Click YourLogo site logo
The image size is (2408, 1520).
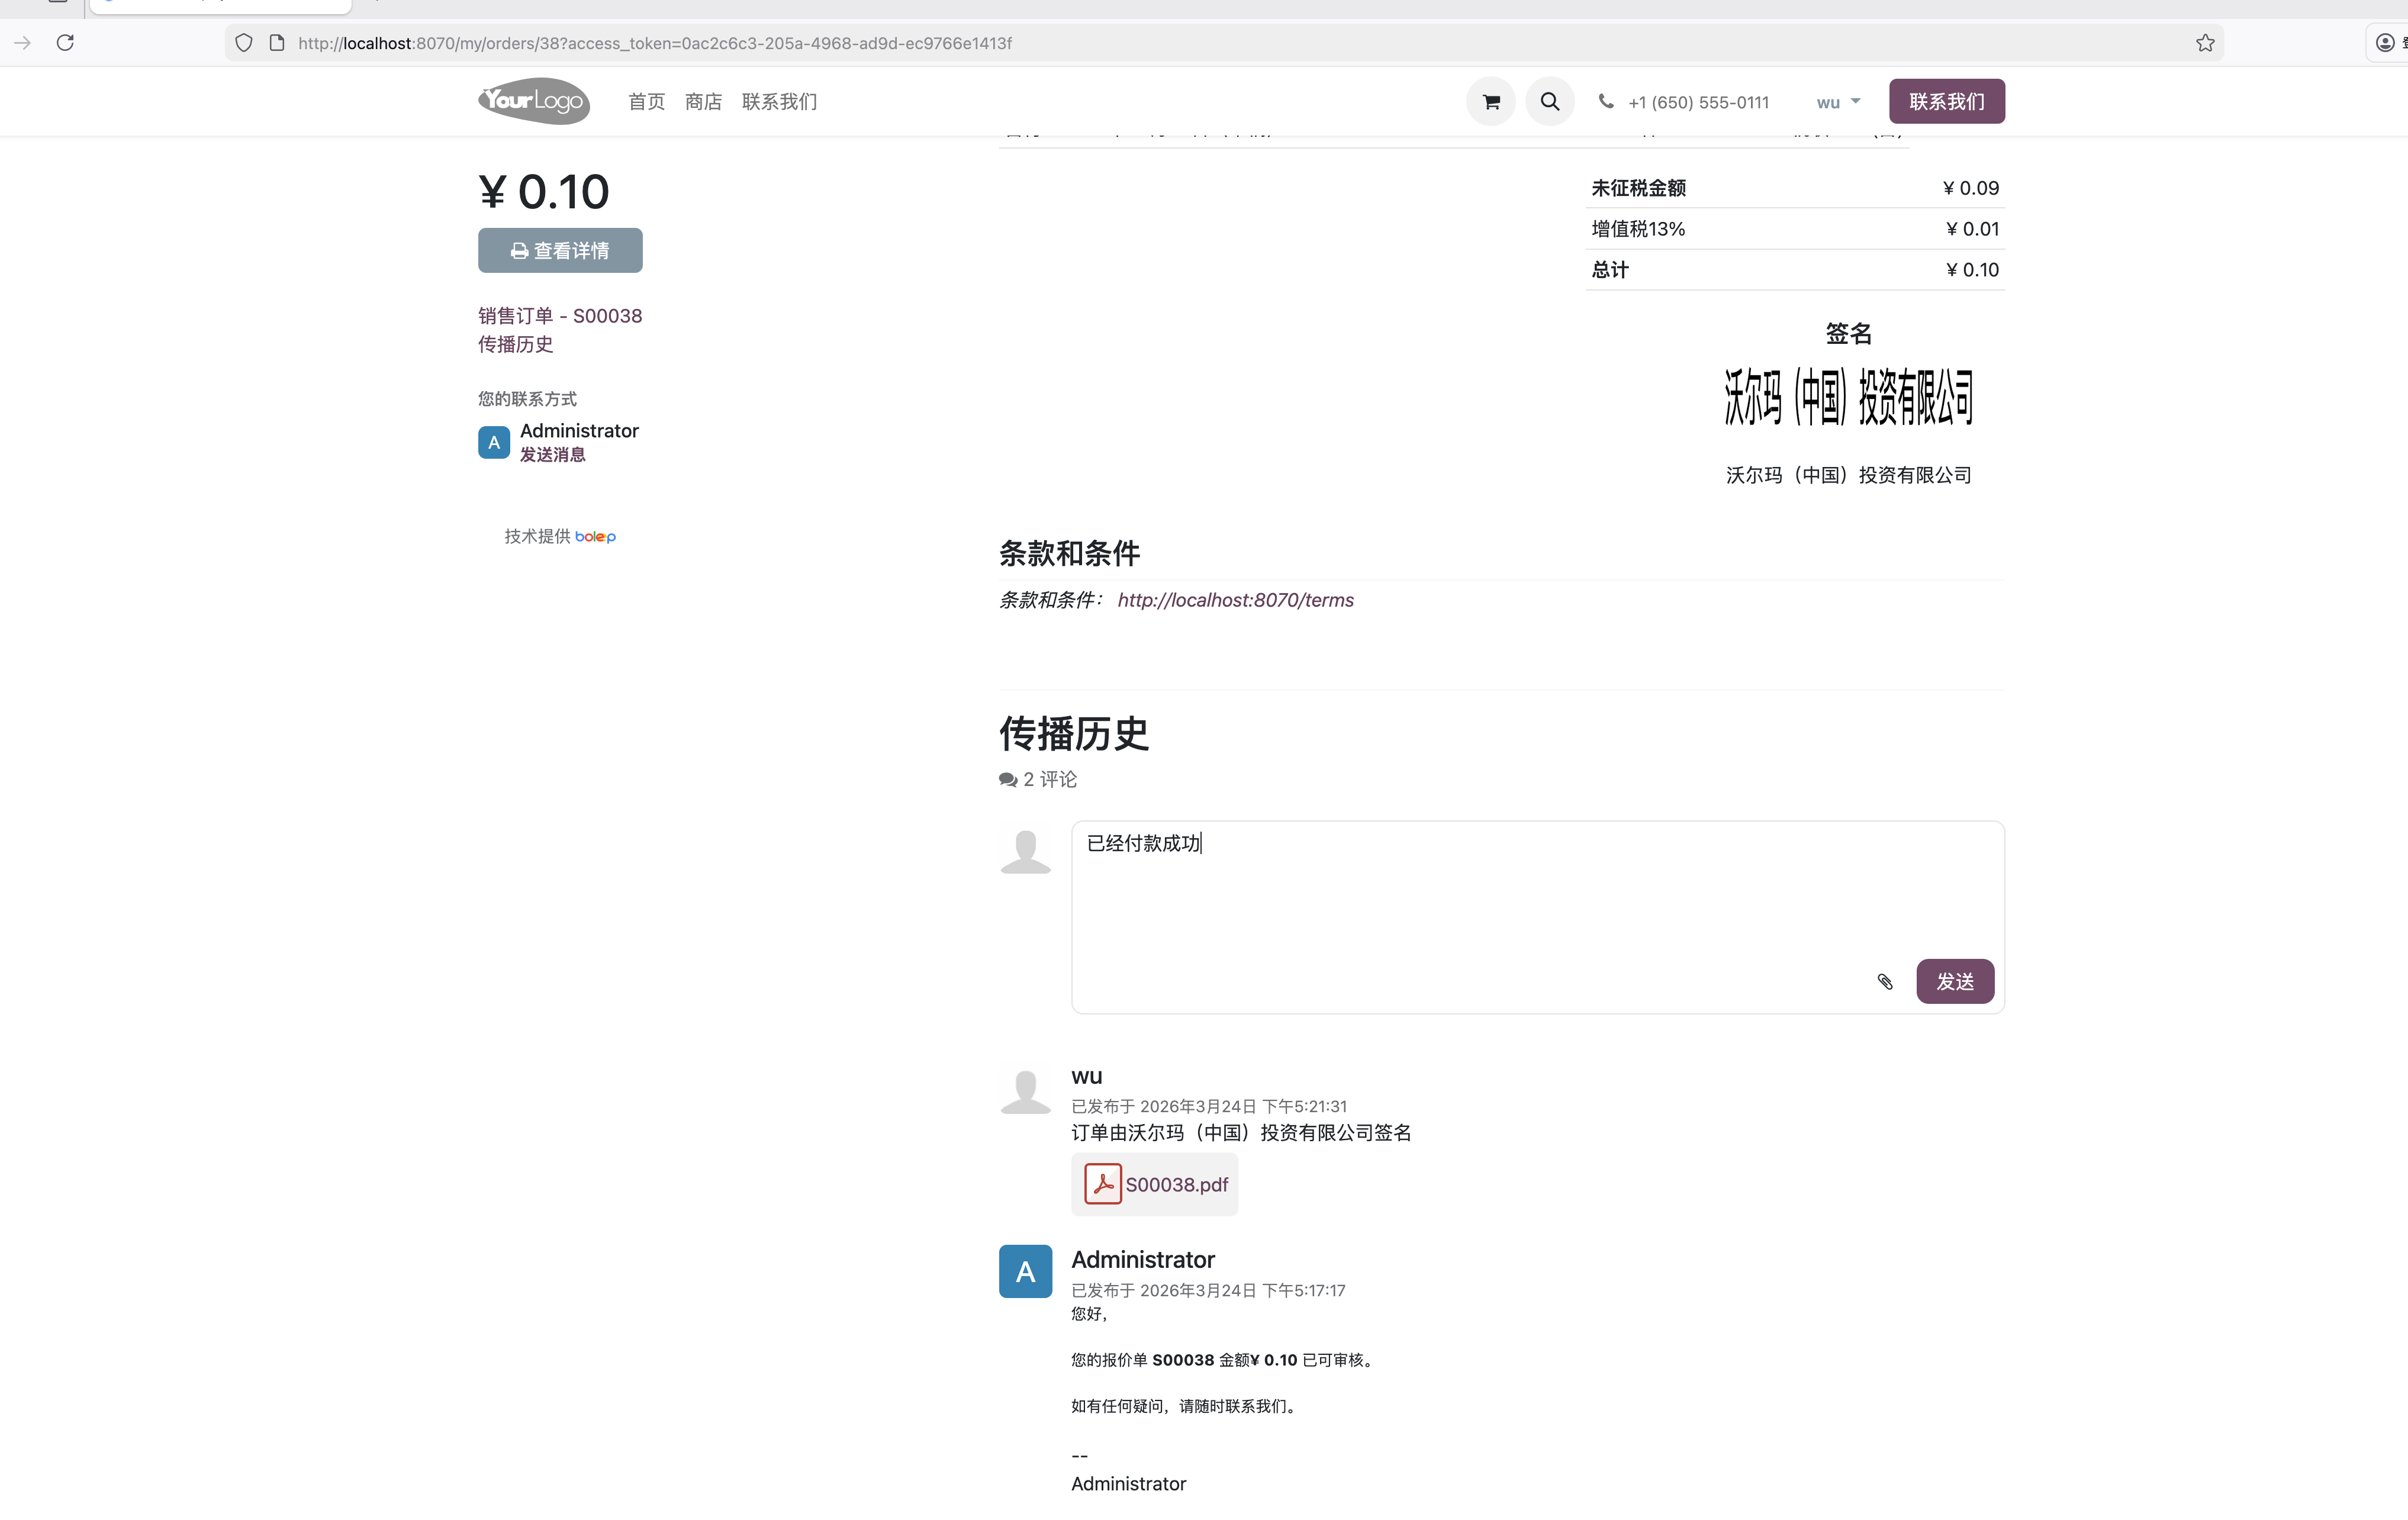tap(533, 101)
